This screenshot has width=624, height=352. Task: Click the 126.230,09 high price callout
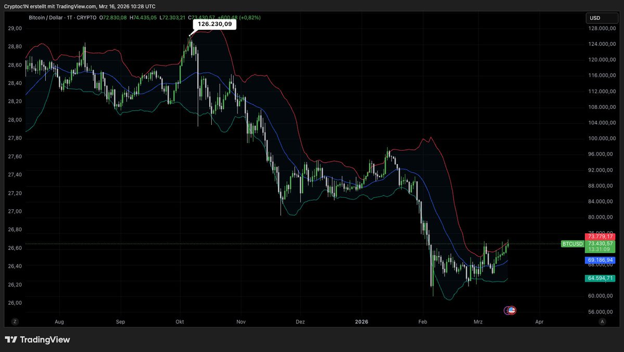tap(214, 24)
